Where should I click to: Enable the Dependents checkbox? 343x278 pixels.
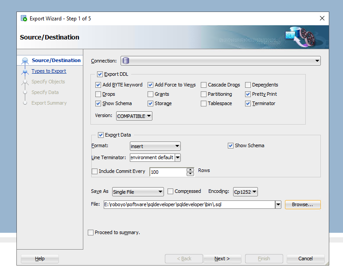coord(248,85)
